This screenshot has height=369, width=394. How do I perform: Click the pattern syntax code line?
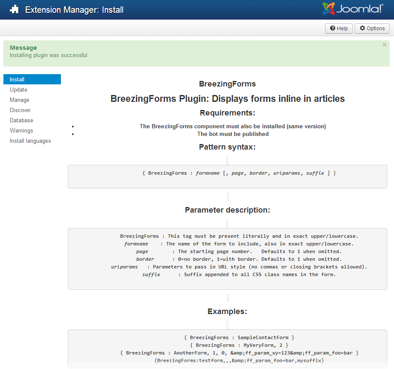(x=239, y=173)
